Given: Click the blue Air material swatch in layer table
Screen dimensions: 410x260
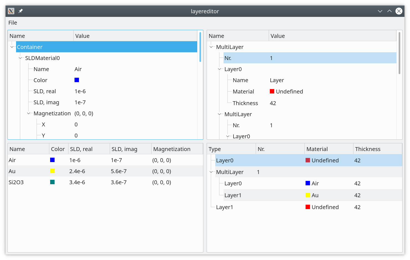Looking at the screenshot, I should pyautogui.click(x=308, y=183).
